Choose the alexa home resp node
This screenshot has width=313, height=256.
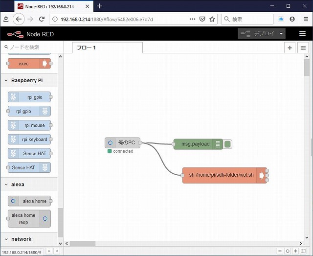(x=29, y=219)
